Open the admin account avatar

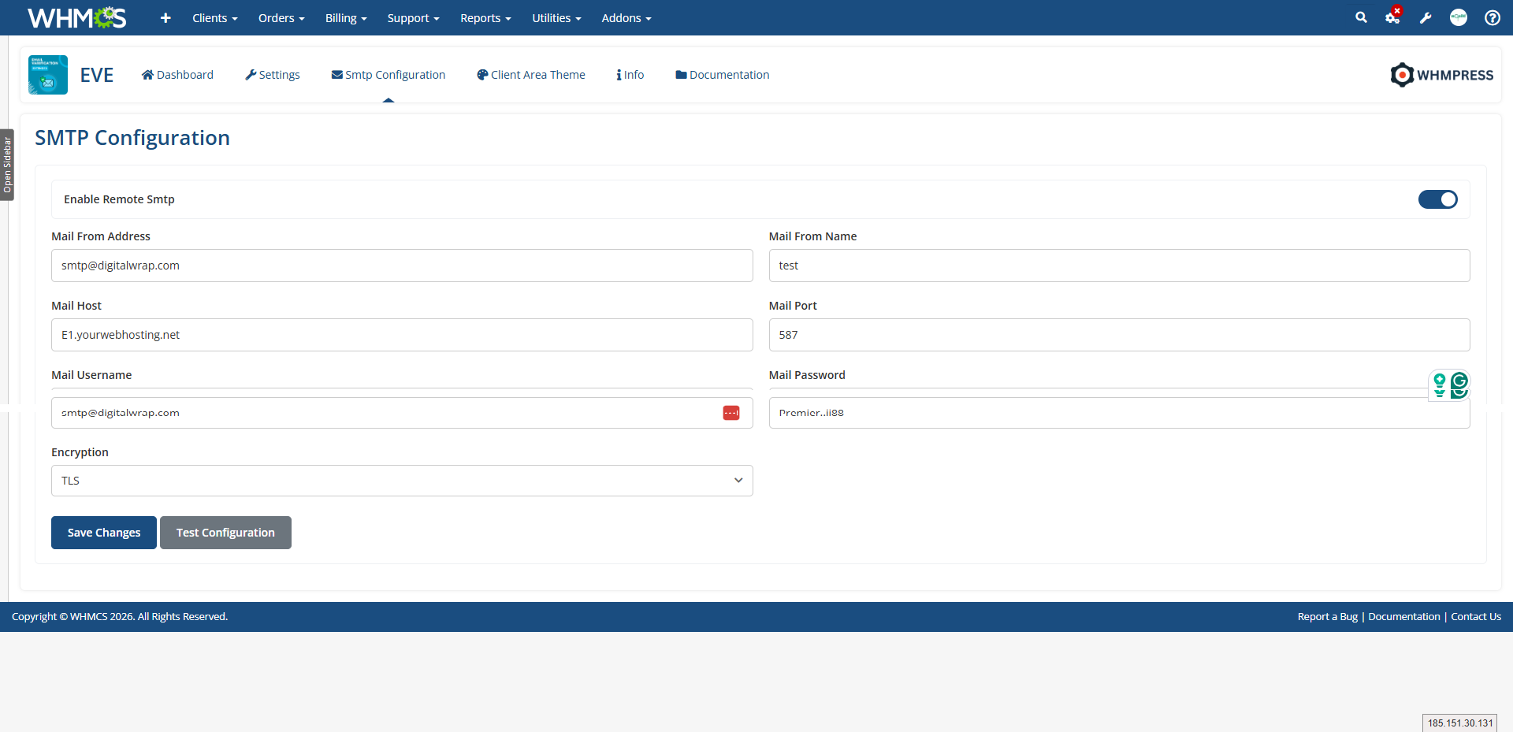1459,17
